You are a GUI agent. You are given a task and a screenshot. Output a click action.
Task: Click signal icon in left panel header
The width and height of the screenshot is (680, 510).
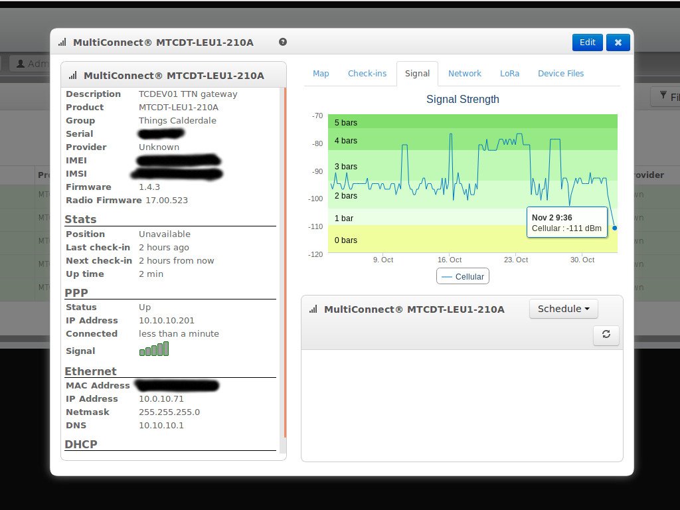73,76
